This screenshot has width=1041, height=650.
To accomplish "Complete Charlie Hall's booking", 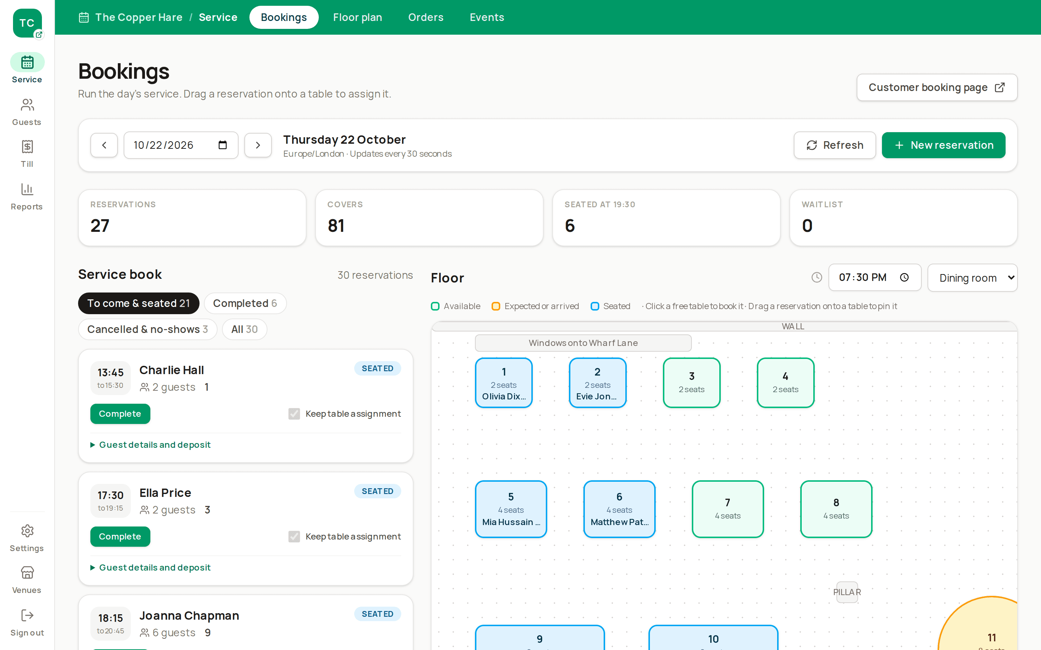I will click(x=120, y=413).
